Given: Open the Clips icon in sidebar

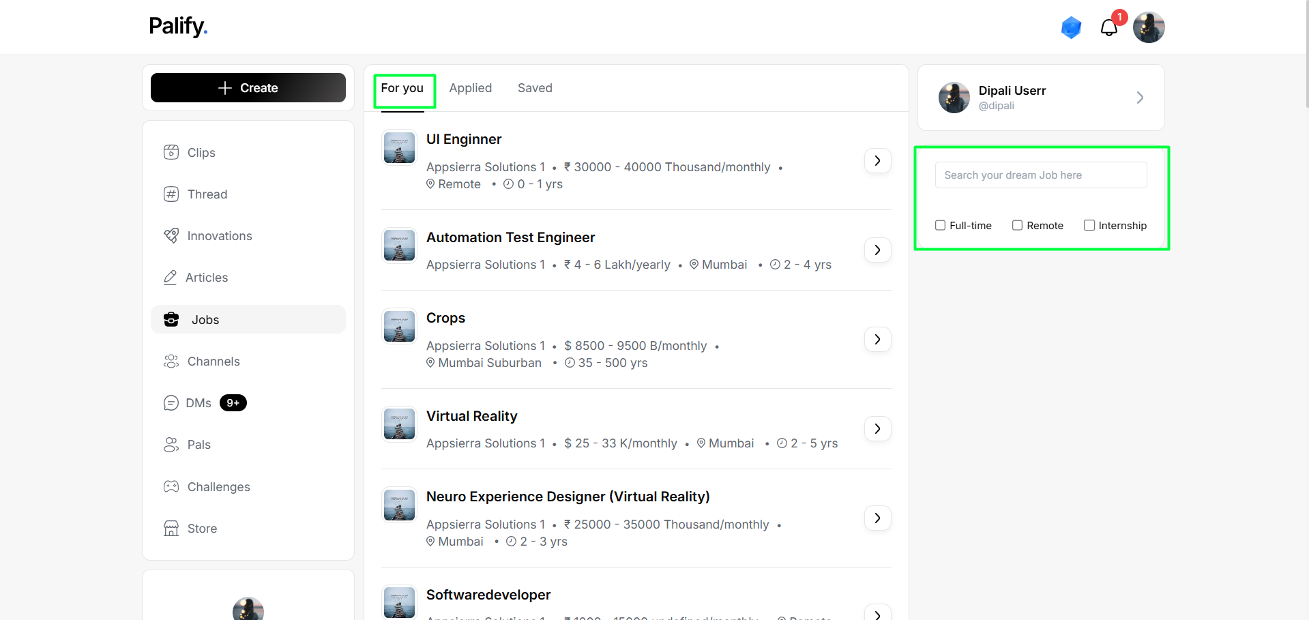Looking at the screenshot, I should click(x=171, y=152).
